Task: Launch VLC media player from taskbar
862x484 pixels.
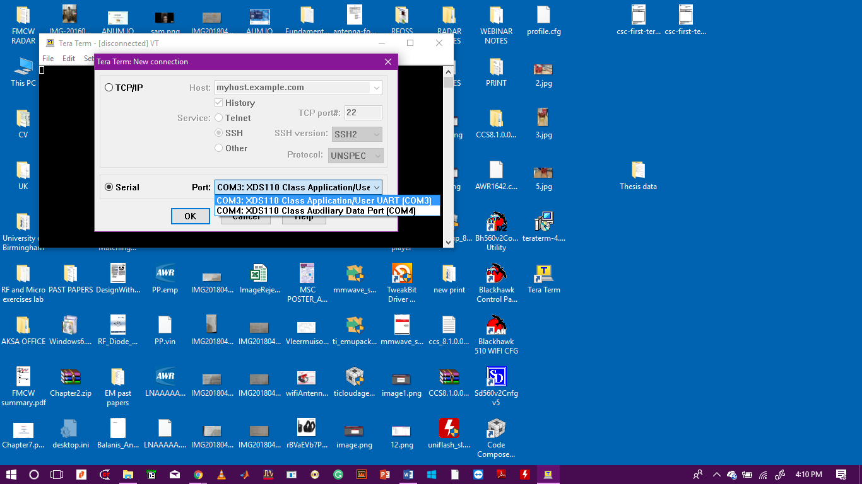Action: pos(221,475)
